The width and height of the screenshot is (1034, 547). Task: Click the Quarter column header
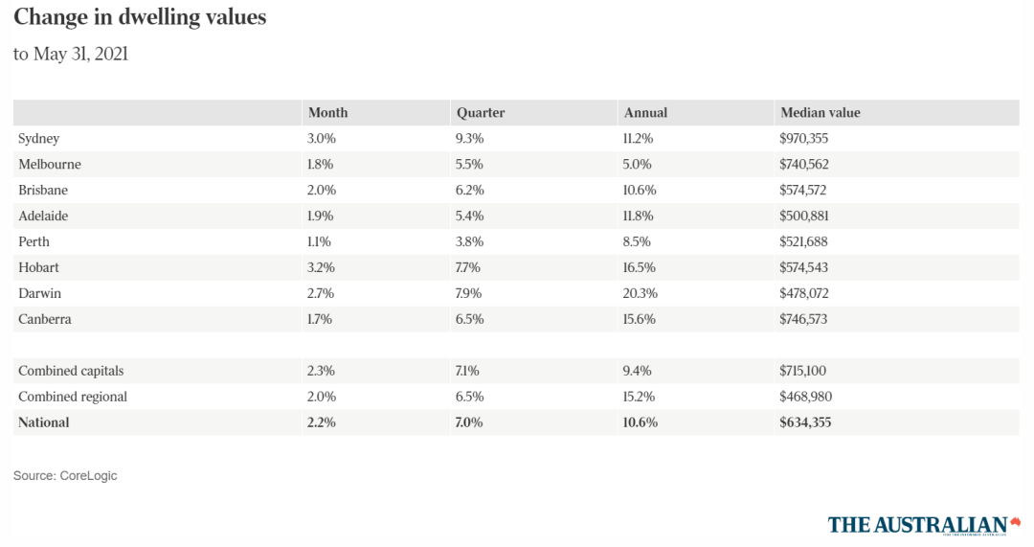480,113
